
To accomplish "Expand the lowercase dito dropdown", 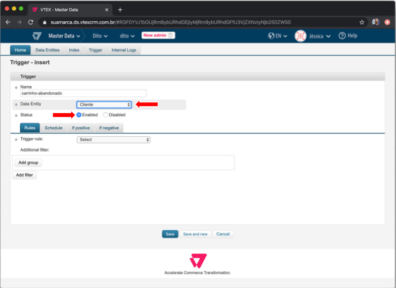I will (127, 36).
